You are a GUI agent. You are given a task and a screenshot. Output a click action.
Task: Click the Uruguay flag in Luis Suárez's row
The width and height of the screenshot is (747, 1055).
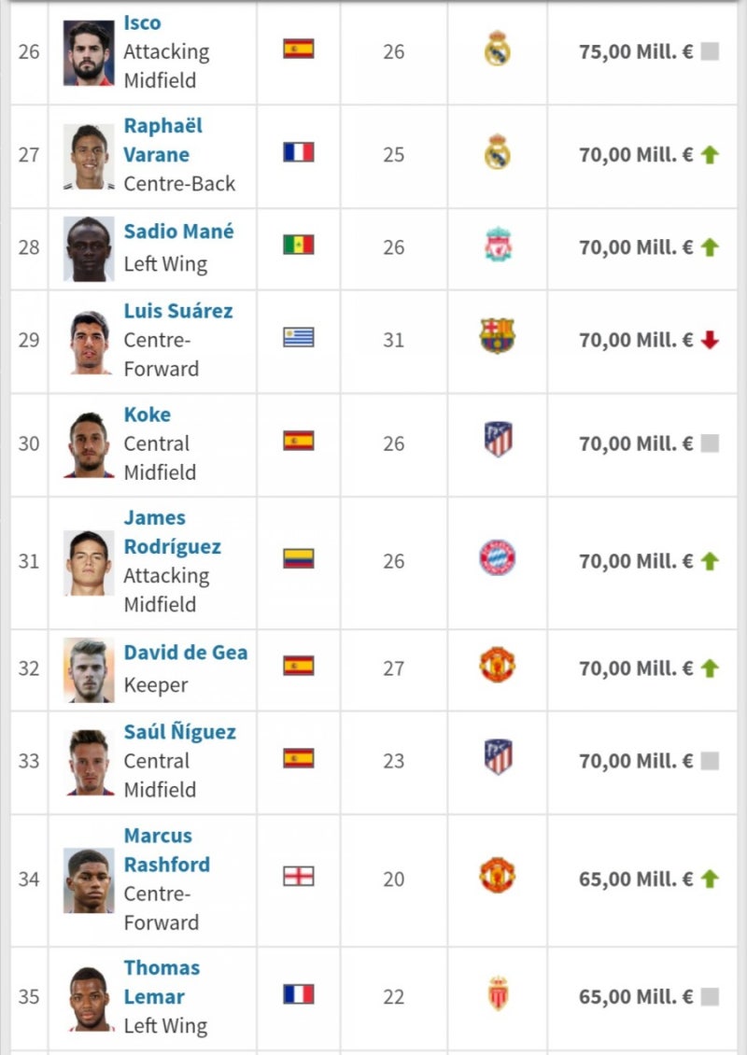[299, 337]
